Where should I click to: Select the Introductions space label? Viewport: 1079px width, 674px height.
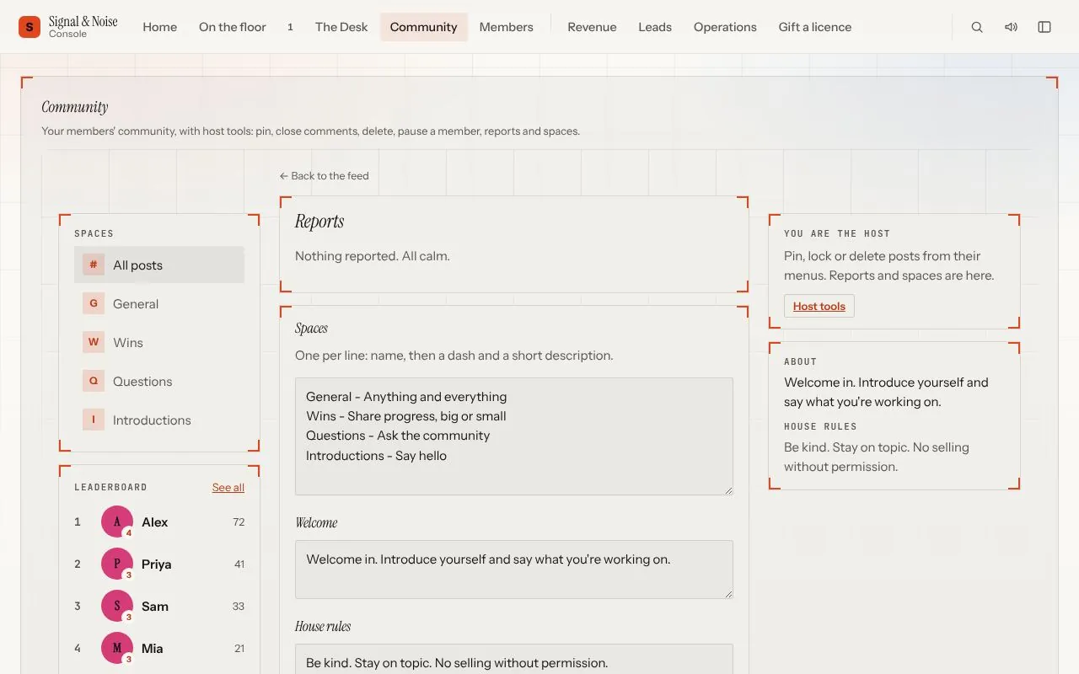click(152, 420)
